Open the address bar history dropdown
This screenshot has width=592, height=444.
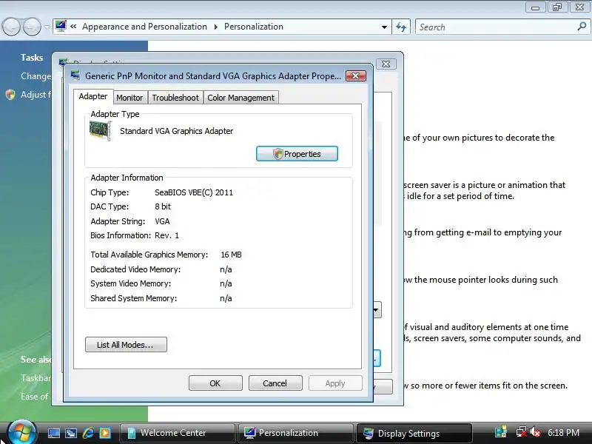[x=384, y=27]
